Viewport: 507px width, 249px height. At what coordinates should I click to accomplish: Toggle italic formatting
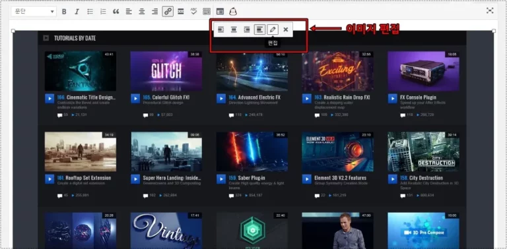[x=77, y=12]
